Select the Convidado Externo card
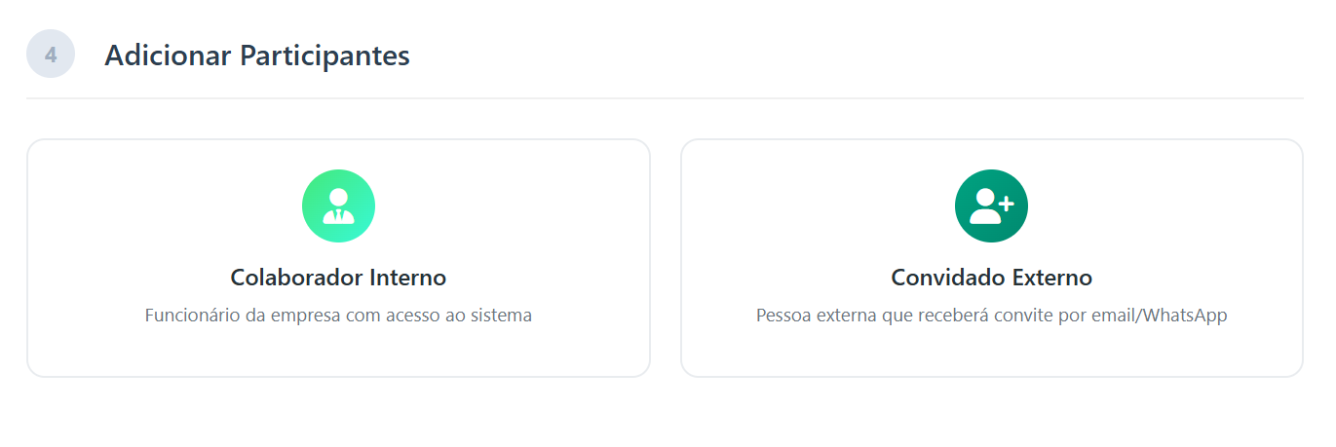This screenshot has width=1336, height=447. [991, 258]
